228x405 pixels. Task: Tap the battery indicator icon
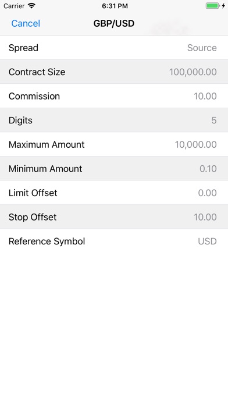click(x=212, y=6)
